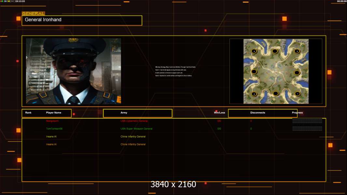Select the empty top-center map start slot
347x195 pixels.
(275, 51)
